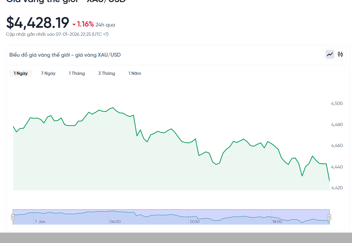Viewport: 352px width, 243px height.
Task: Click the 7 Jan navigator label
Action: tap(40, 222)
